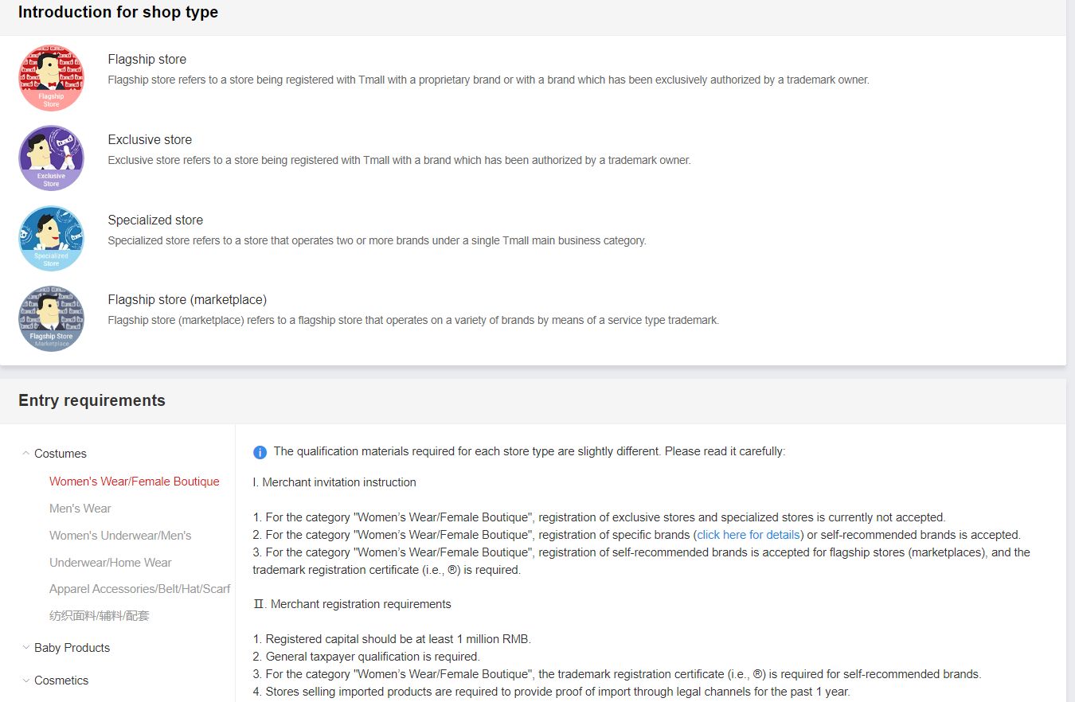
Task: Choose Underwear/Home Wear category
Action: [110, 563]
